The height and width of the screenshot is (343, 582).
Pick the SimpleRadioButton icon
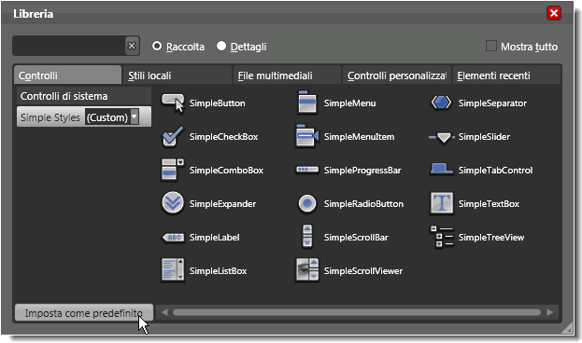[307, 203]
